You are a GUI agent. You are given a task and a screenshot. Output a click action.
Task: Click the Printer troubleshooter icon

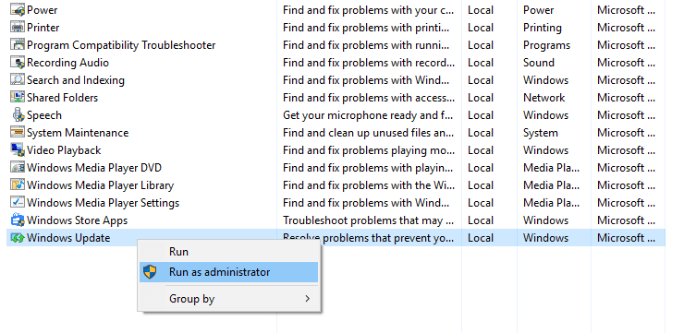point(18,28)
